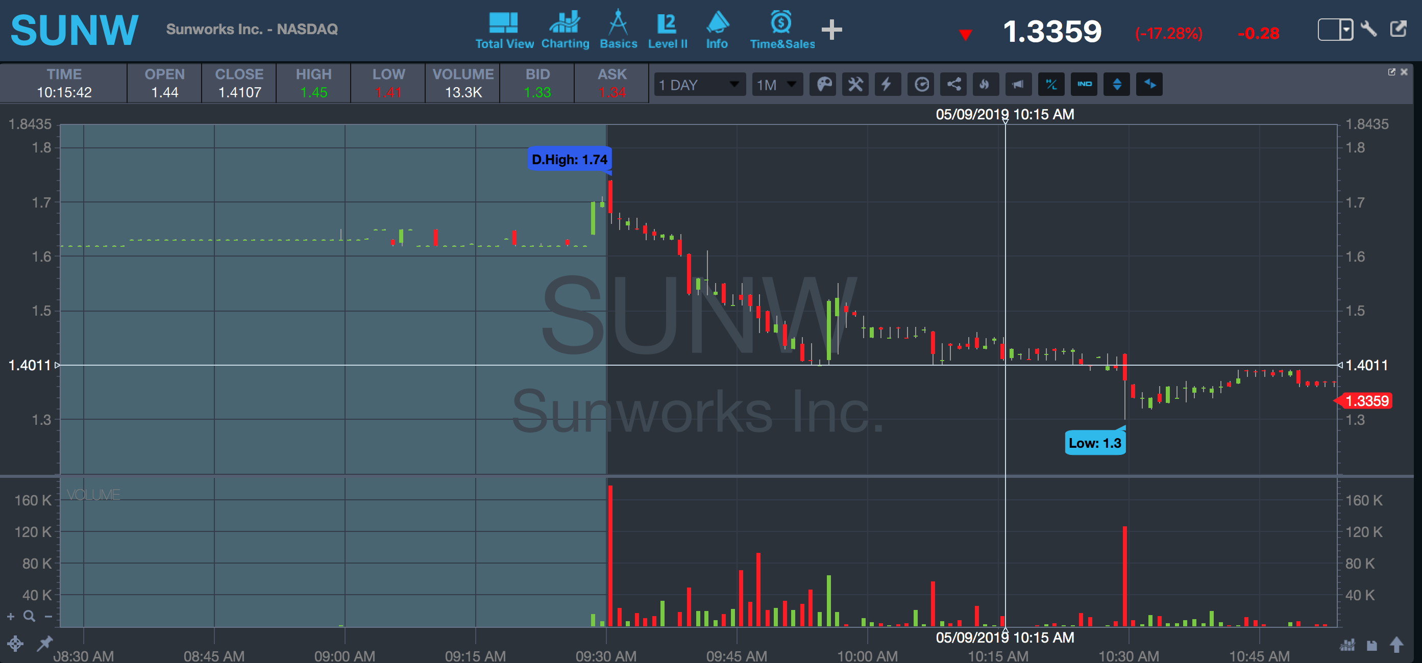Switch to the Time&Sales tab
1422x663 pixels.
point(781,30)
